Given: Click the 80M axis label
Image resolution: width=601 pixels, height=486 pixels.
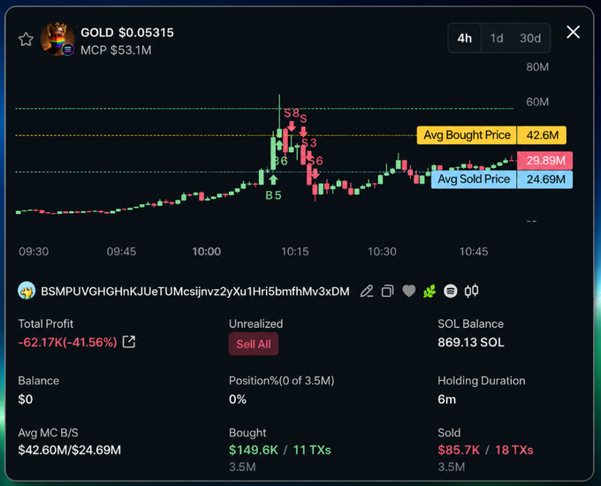Looking at the screenshot, I should point(537,67).
